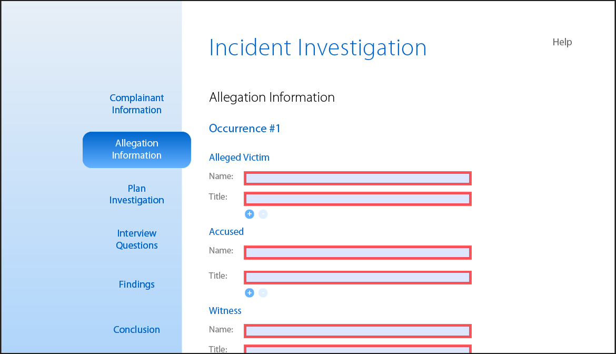Focus the Witness Name text field
Viewport: 616px width, 354px height.
pos(357,331)
